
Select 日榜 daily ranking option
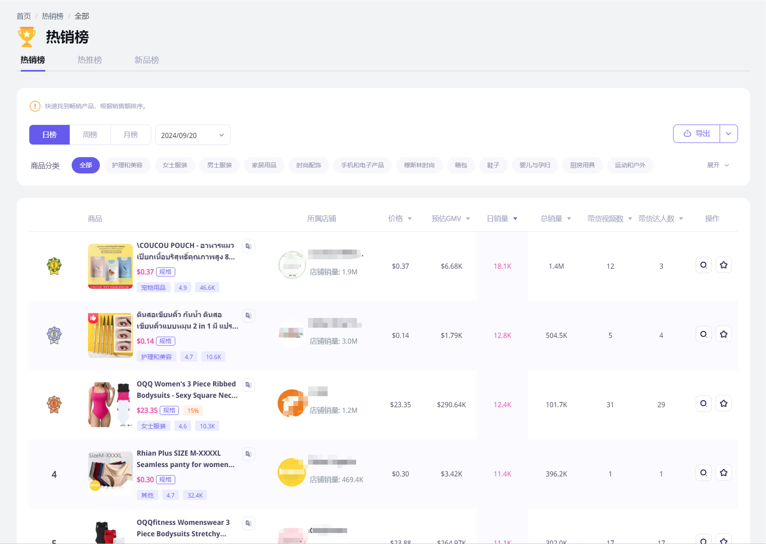(x=49, y=135)
